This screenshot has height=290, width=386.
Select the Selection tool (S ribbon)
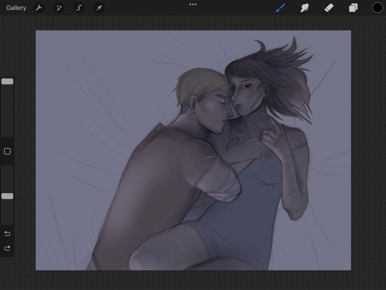[x=79, y=8]
